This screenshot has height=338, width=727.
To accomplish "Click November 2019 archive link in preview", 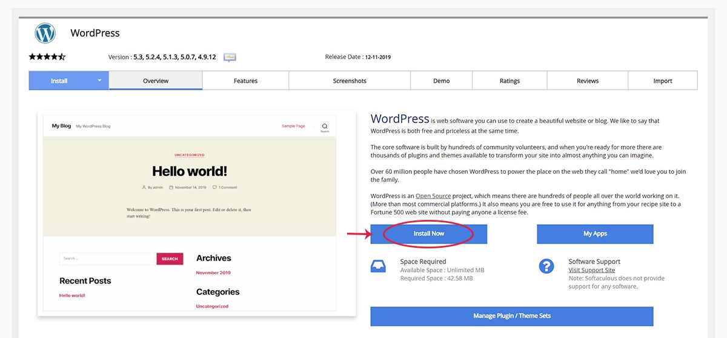I will pos(213,273).
